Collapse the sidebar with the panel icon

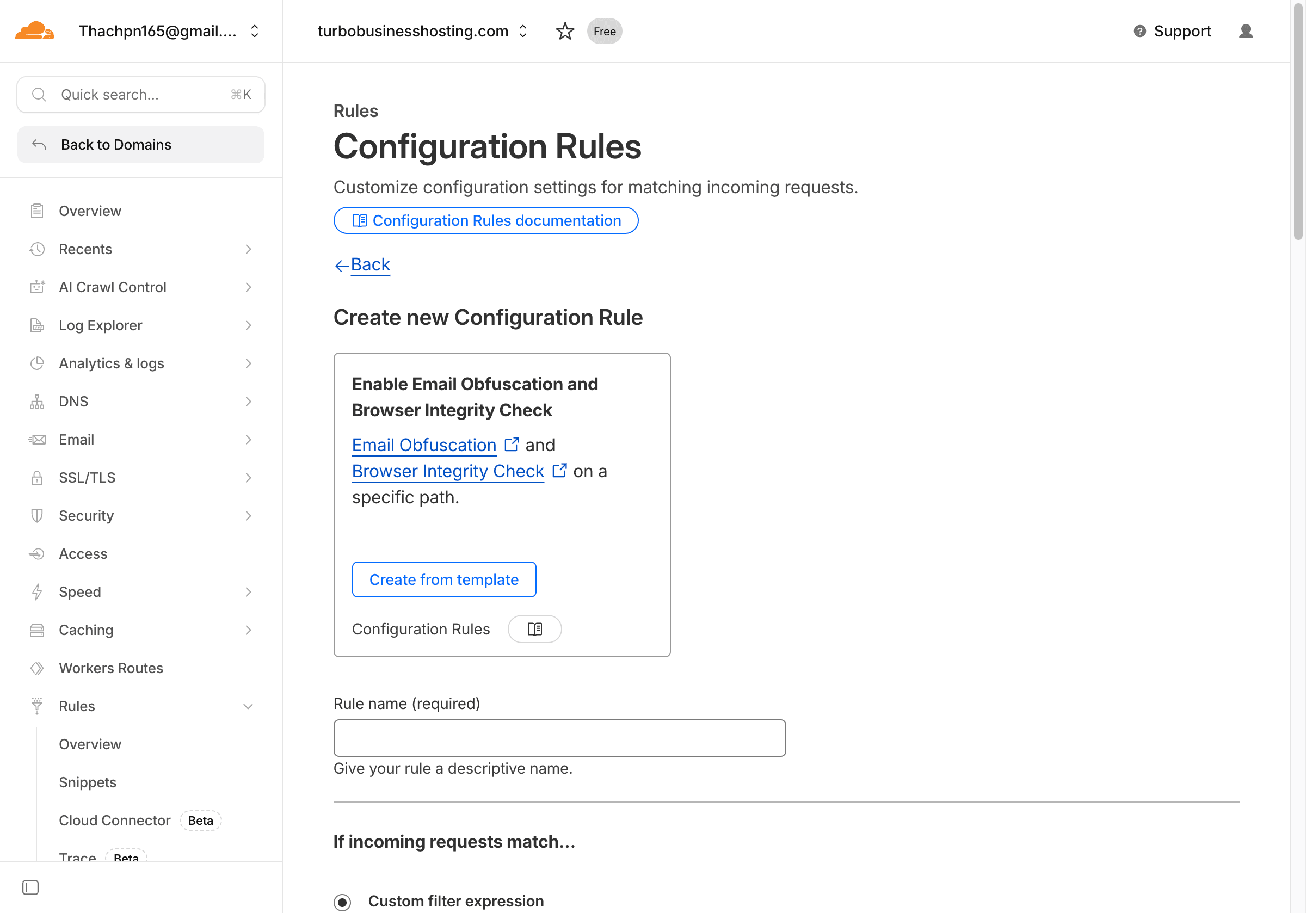tap(30, 887)
